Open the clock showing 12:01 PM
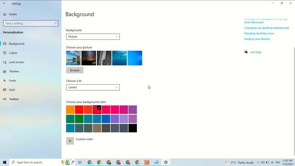 [x=288, y=162]
